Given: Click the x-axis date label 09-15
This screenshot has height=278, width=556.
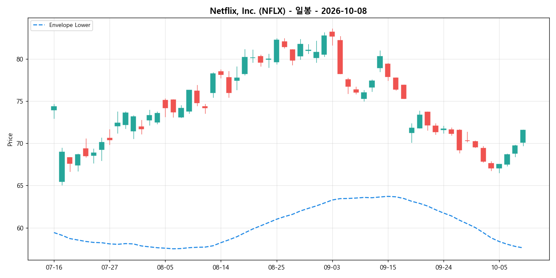Looking at the screenshot, I should [x=388, y=267].
